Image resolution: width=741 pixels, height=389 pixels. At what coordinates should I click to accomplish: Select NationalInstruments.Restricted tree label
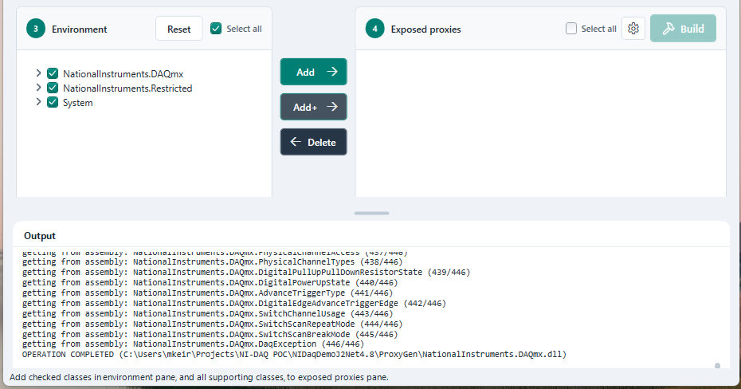[127, 88]
